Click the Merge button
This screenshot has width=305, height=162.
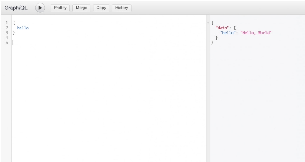tap(81, 8)
